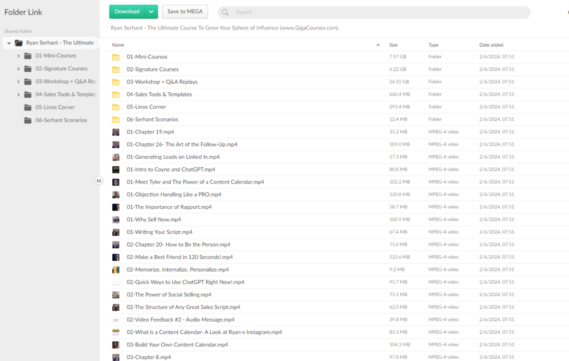Click the 05-Linos Corner folder icon in sidebar
The height and width of the screenshot is (361, 569).
28,107
